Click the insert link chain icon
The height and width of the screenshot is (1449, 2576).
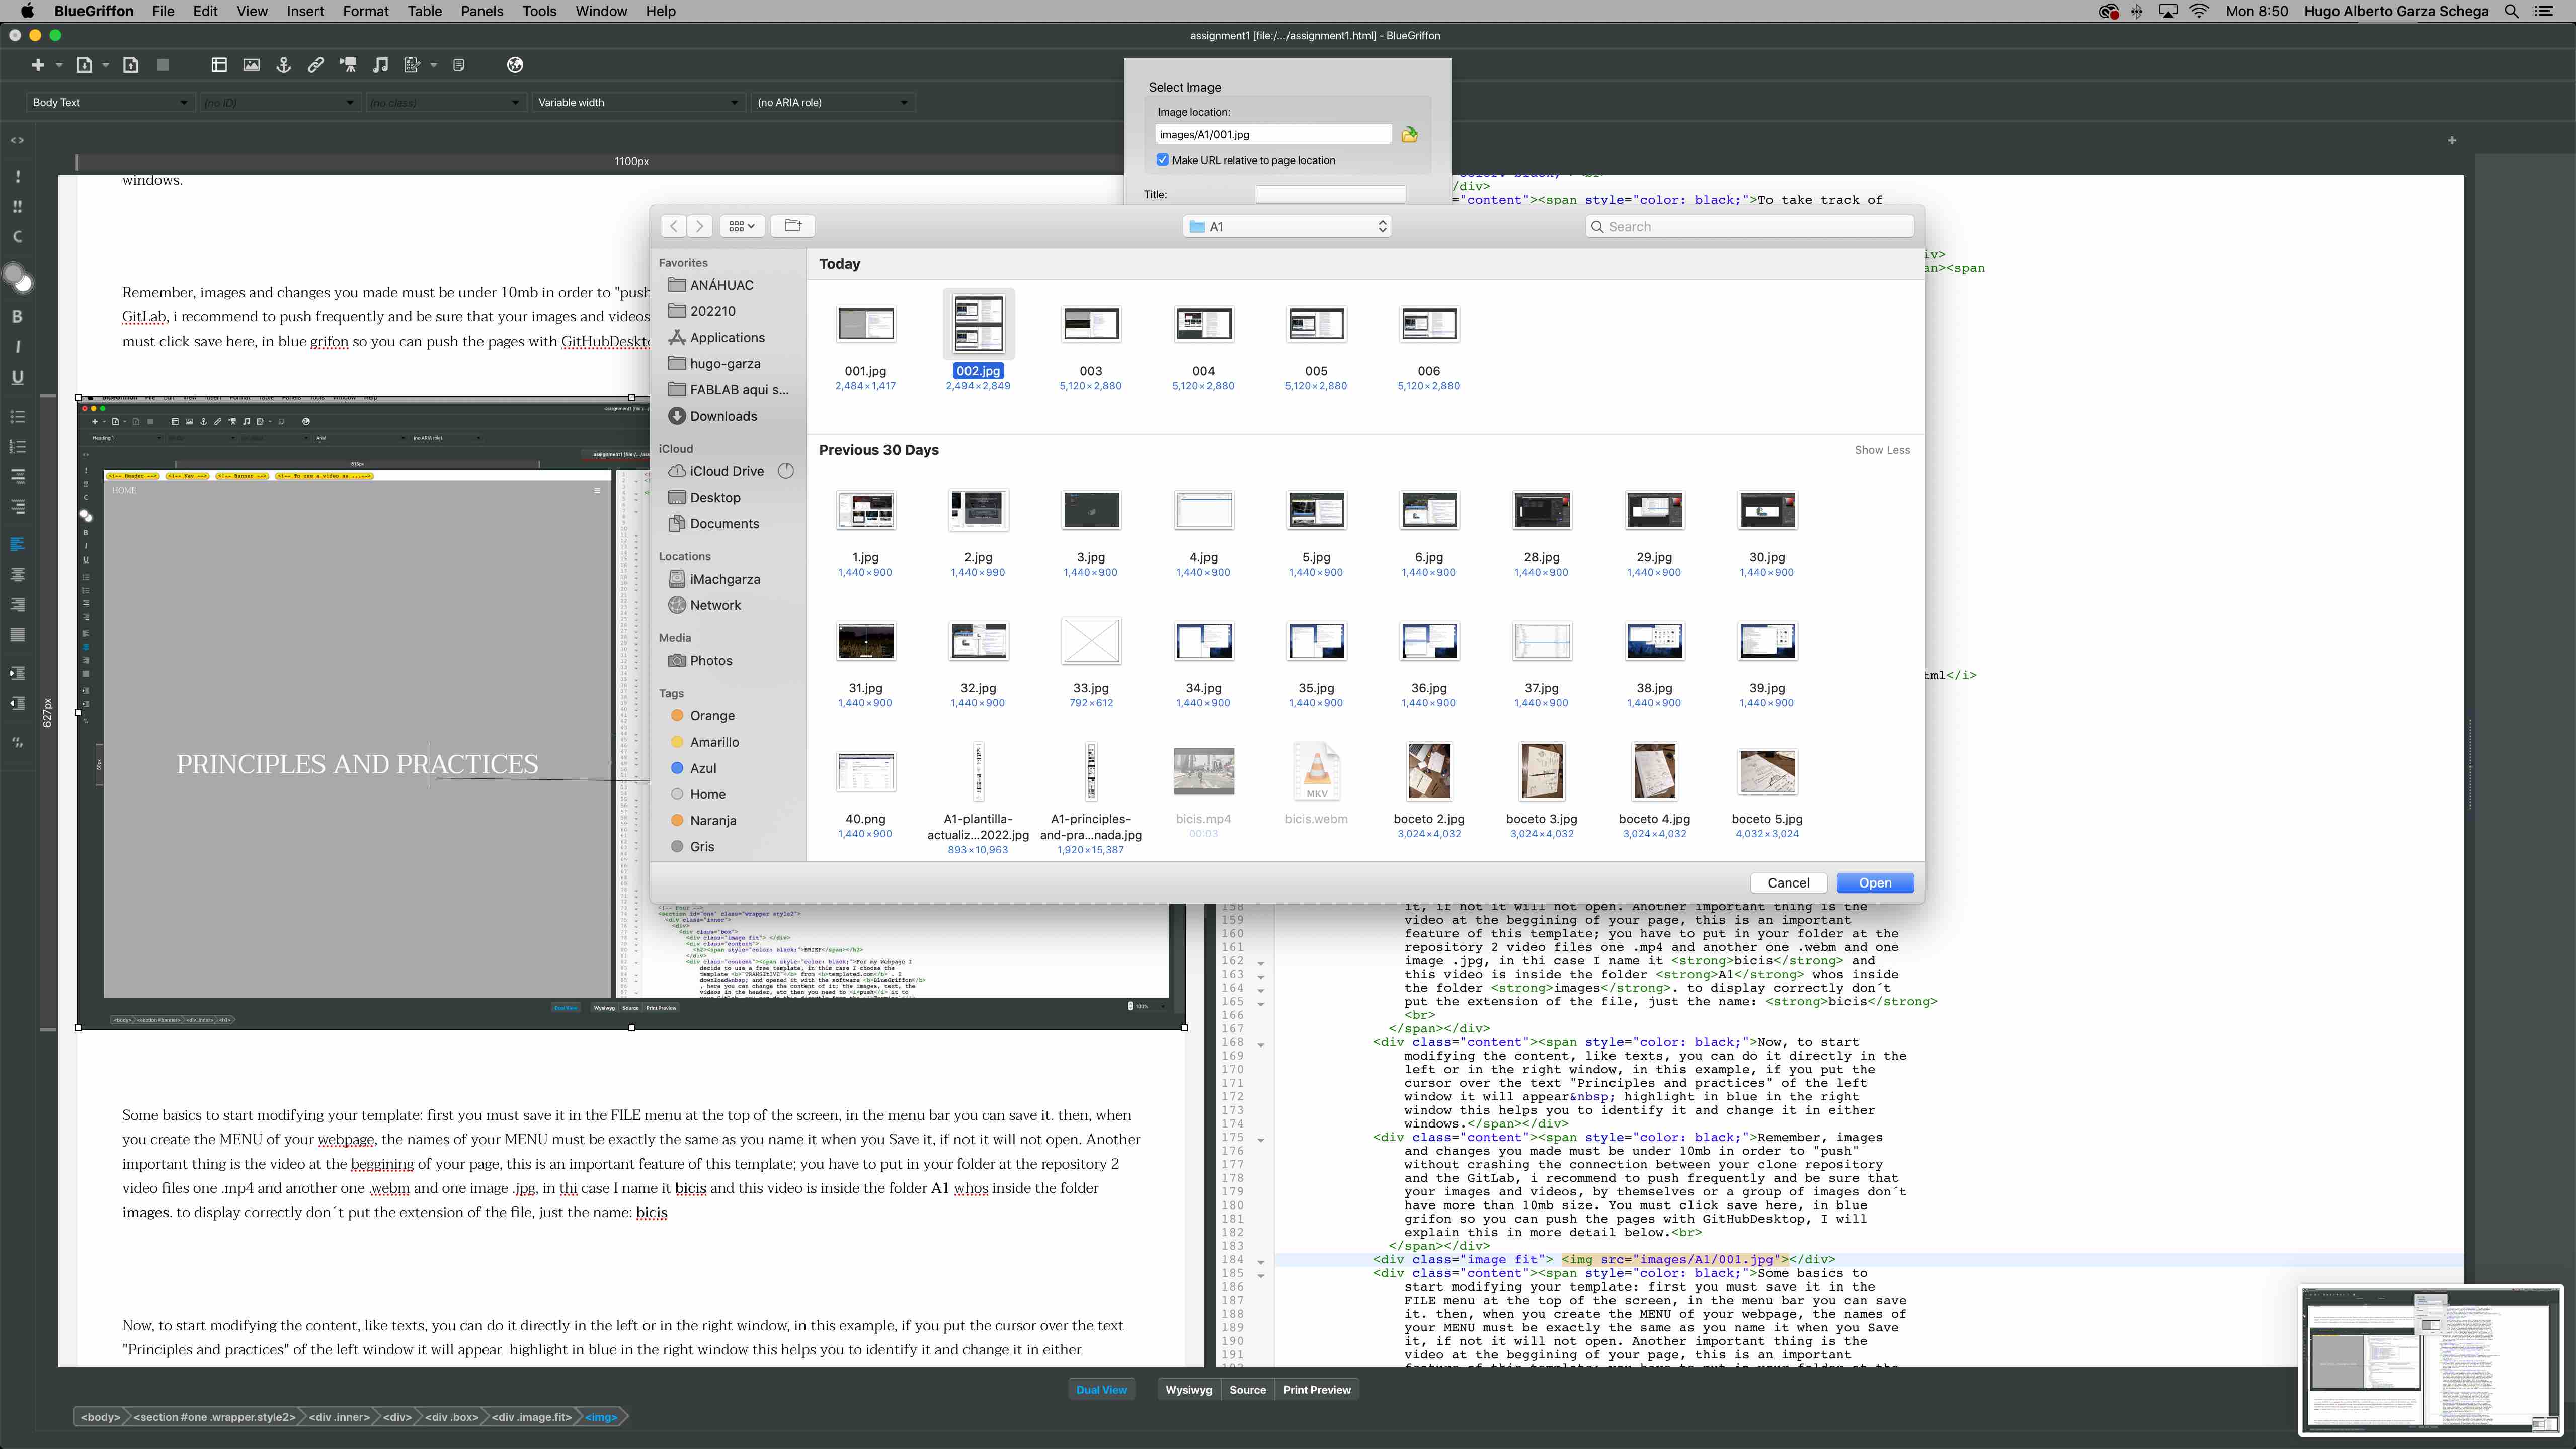(316, 65)
